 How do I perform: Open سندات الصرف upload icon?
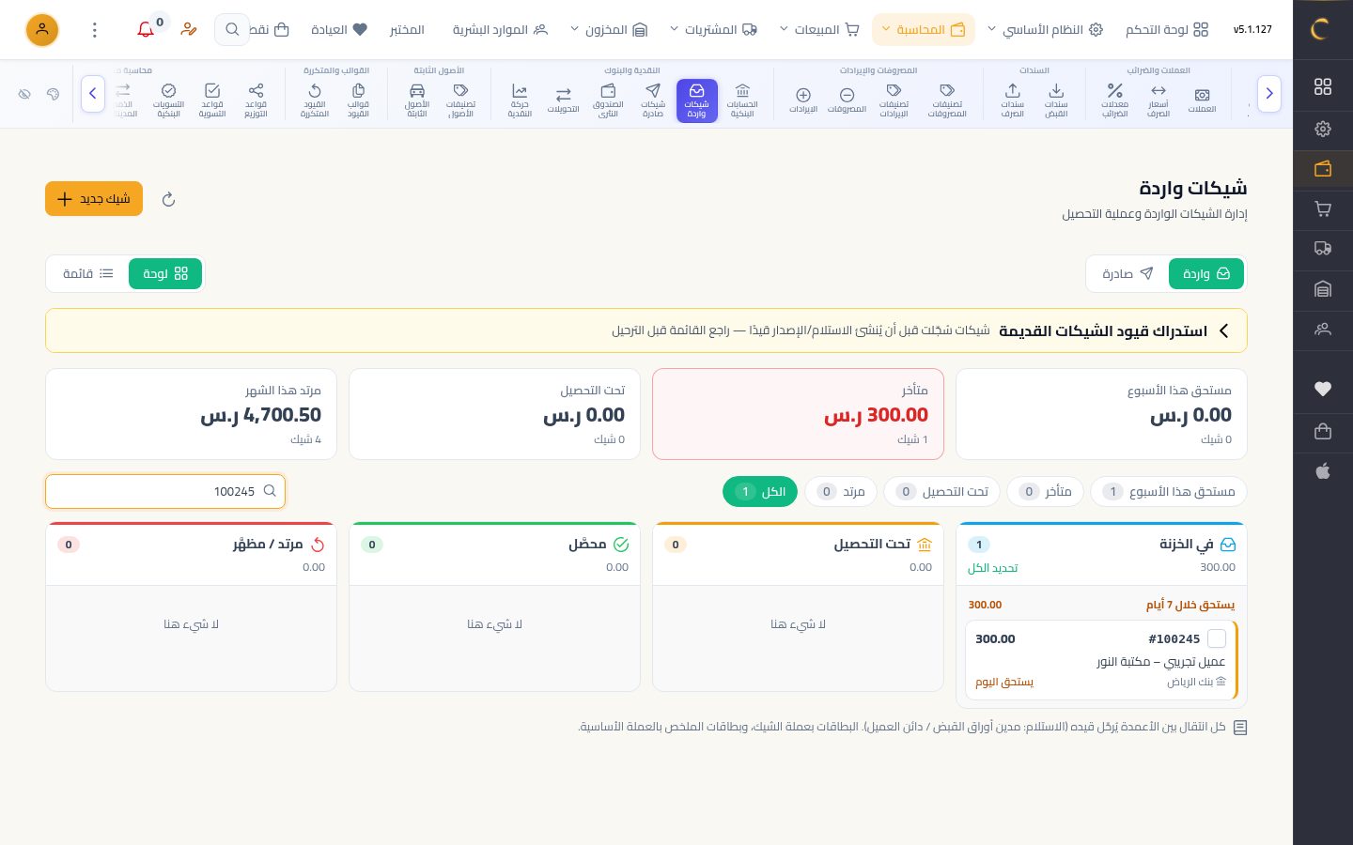tap(1012, 100)
